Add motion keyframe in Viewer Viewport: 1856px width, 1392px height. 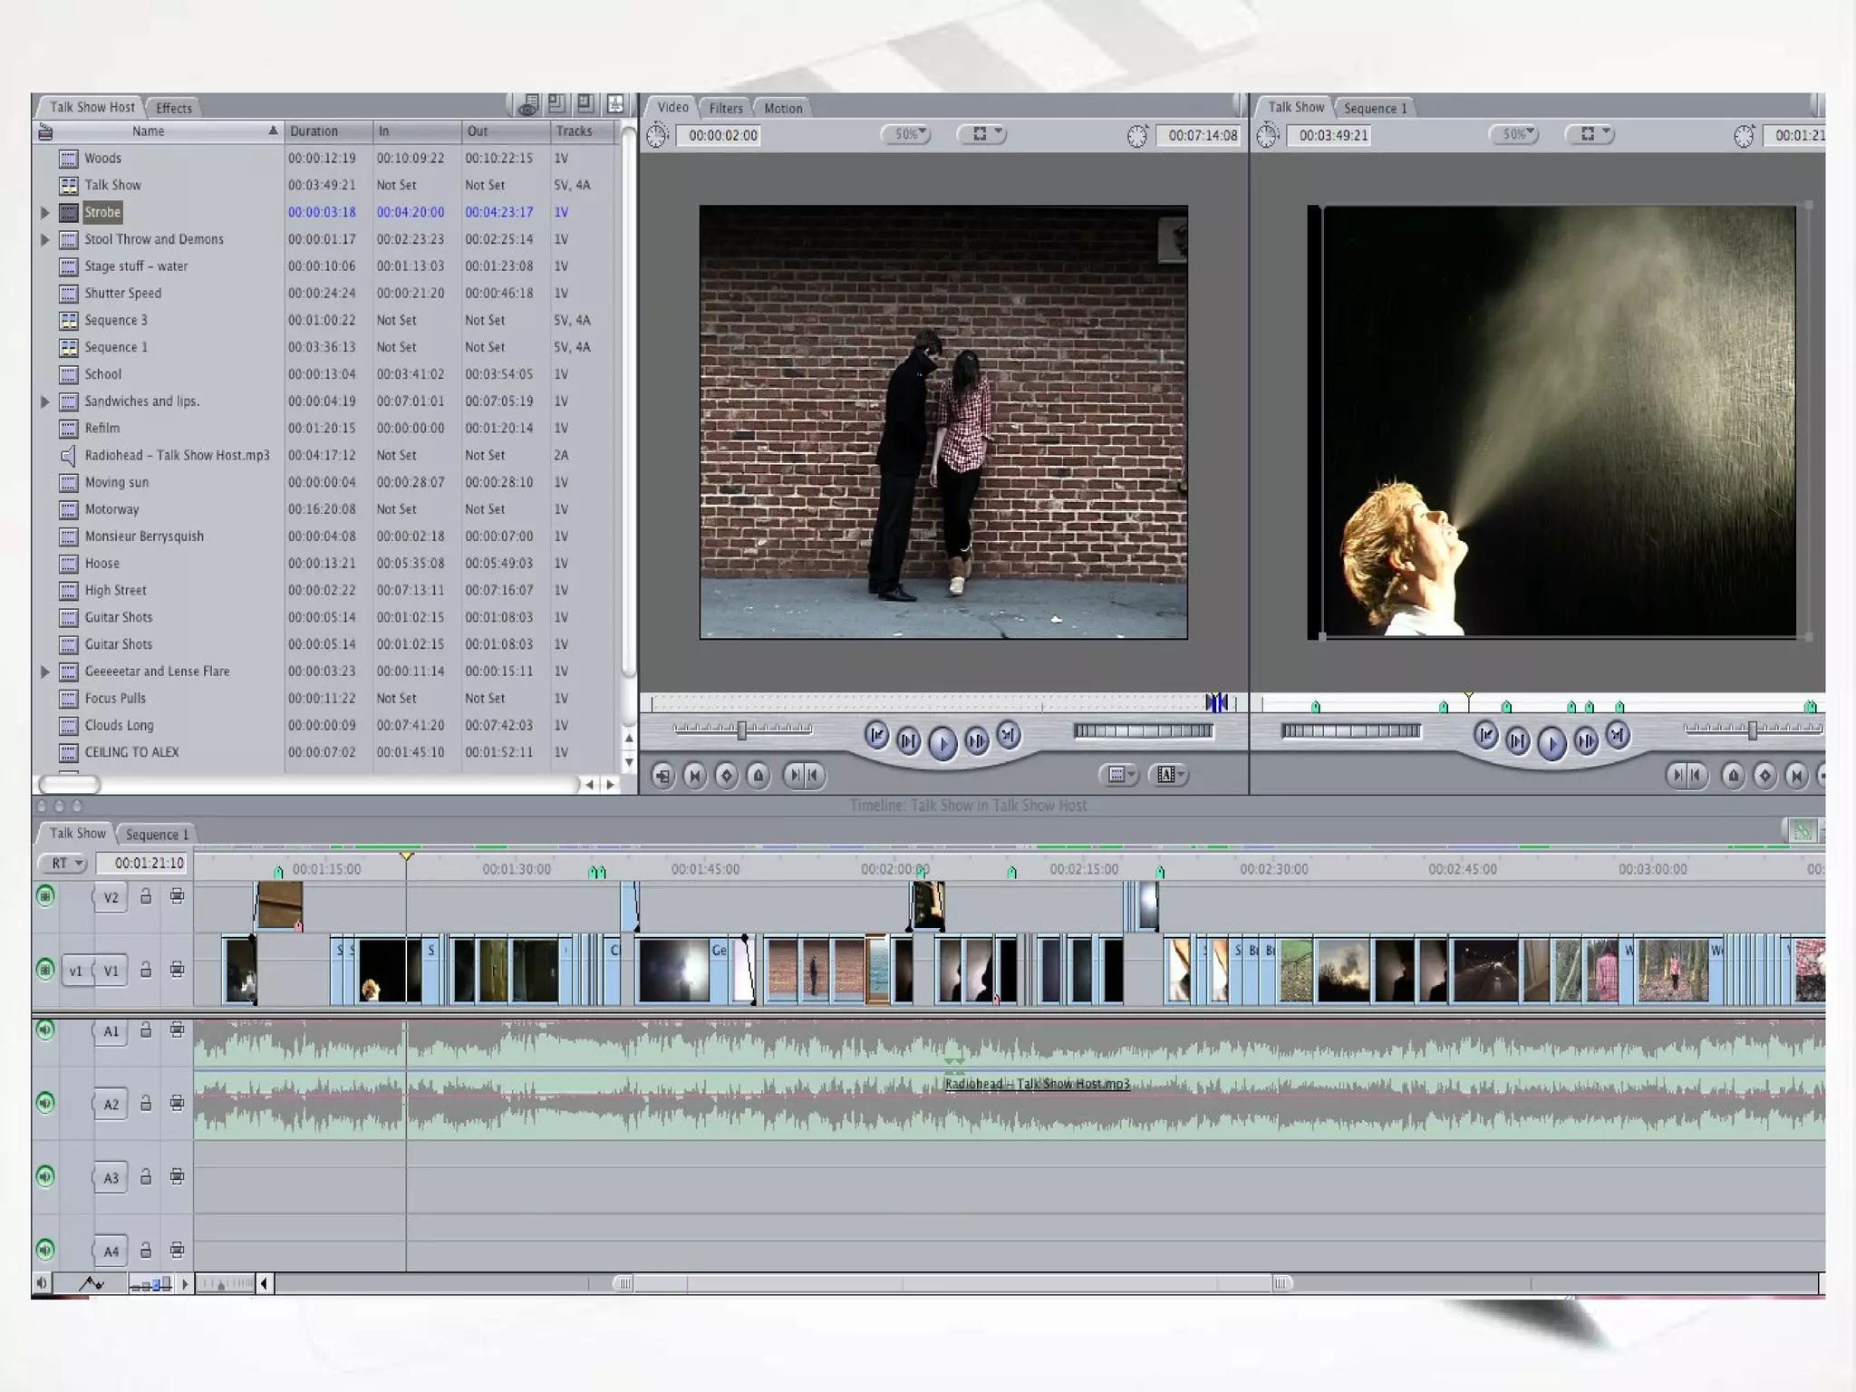pos(726,775)
